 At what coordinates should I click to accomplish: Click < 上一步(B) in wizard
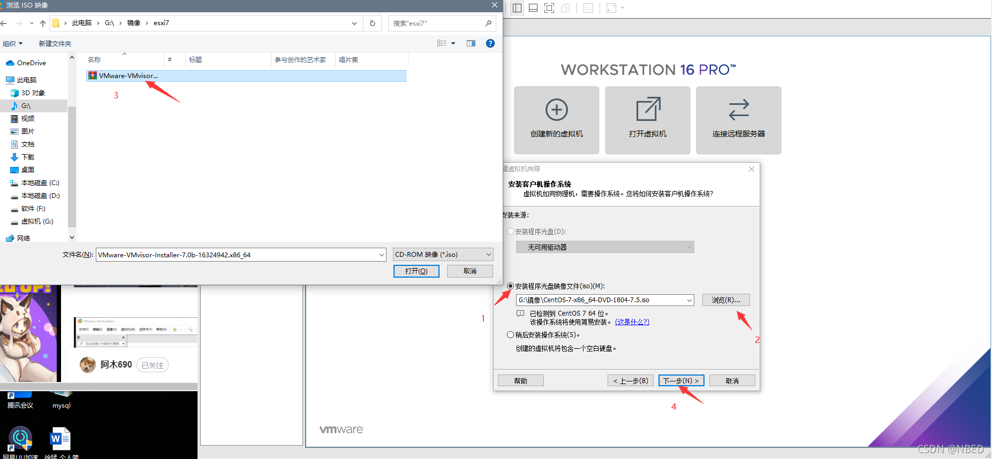(631, 380)
